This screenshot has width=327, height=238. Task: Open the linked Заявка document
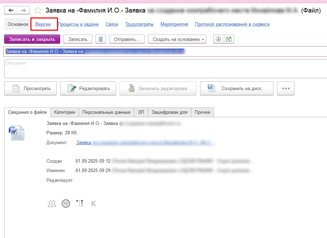(x=84, y=142)
